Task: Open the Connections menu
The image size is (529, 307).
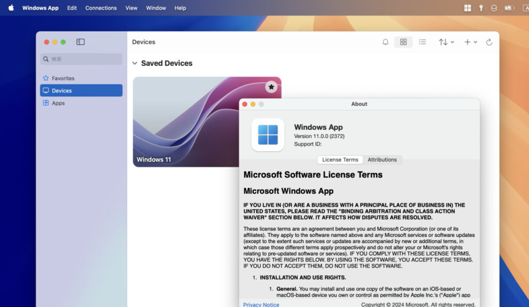Action: tap(101, 8)
